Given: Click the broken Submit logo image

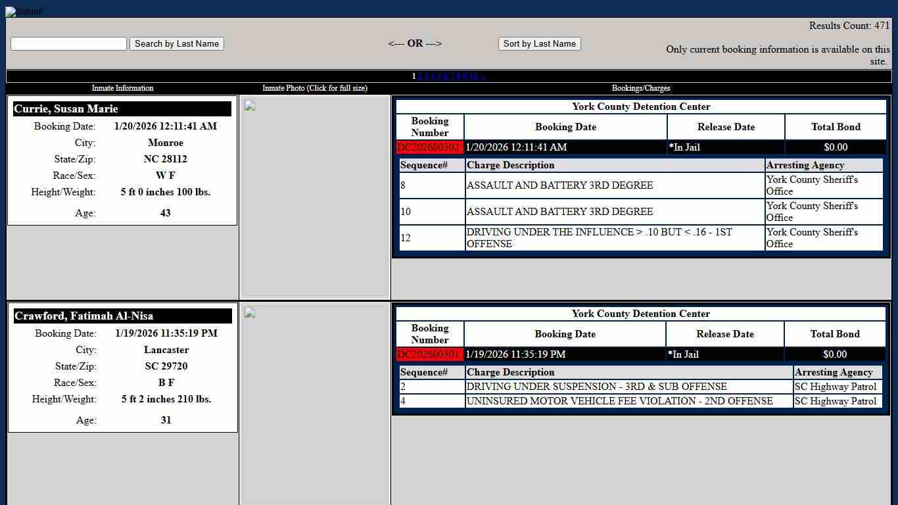Looking at the screenshot, I should click(24, 11).
